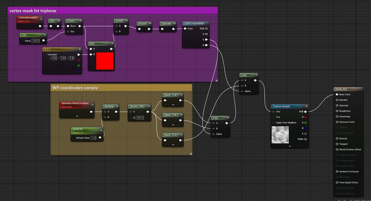Select the Mask ( R G ) node title
This screenshot has width=371, height=201.
coord(171,135)
